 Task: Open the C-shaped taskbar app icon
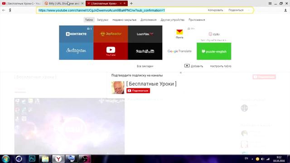point(19,159)
